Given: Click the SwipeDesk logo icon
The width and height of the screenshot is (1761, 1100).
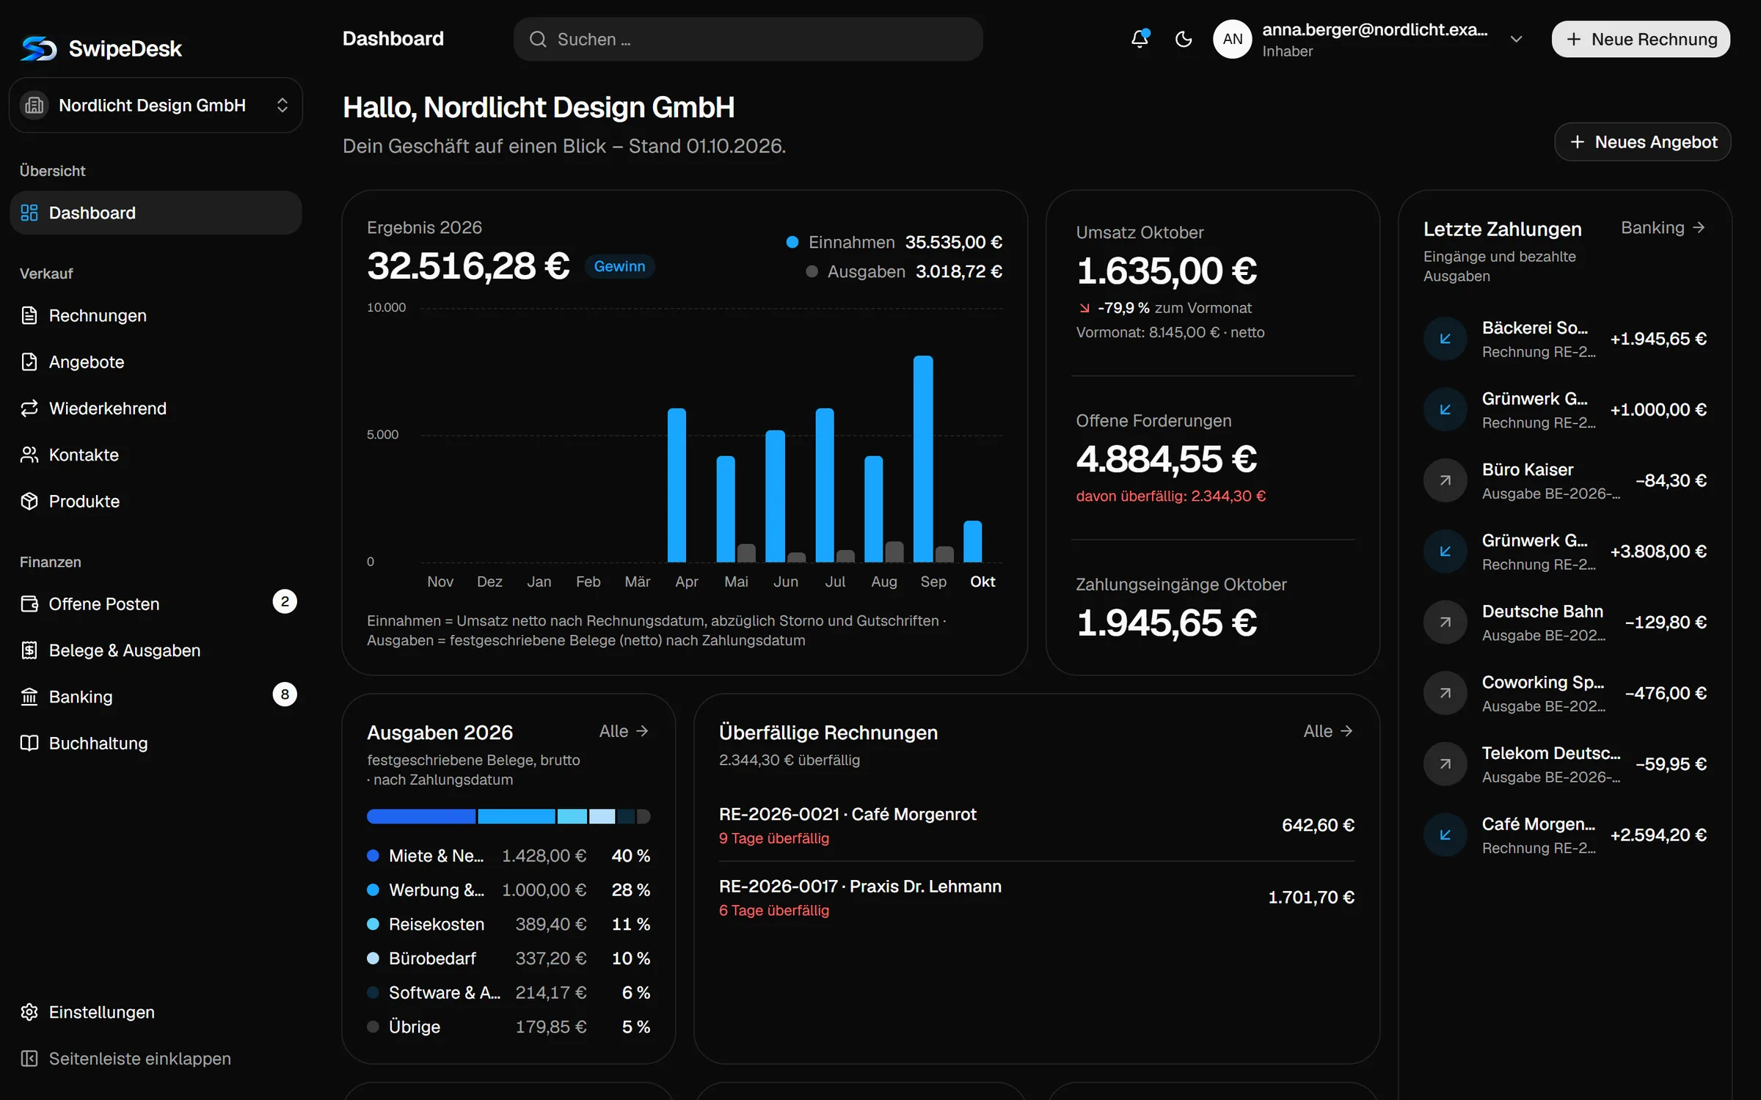Looking at the screenshot, I should coord(39,48).
